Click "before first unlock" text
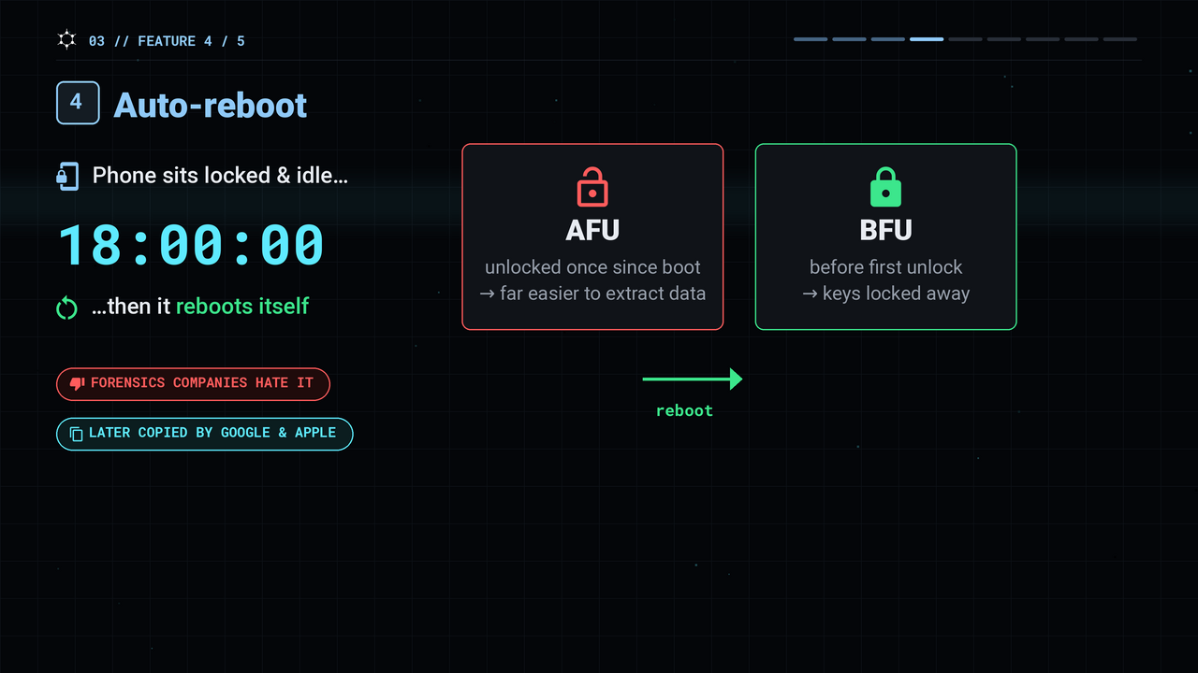The height and width of the screenshot is (673, 1198). [885, 267]
